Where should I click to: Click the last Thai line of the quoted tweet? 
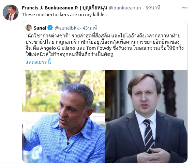coord(69,54)
